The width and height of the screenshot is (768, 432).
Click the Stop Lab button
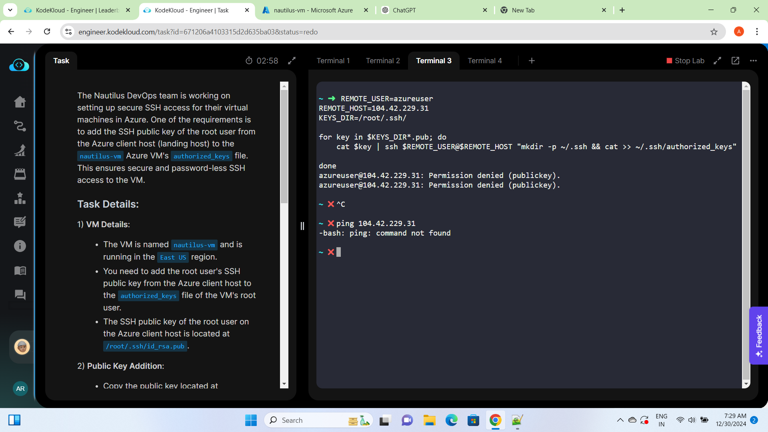(x=685, y=61)
